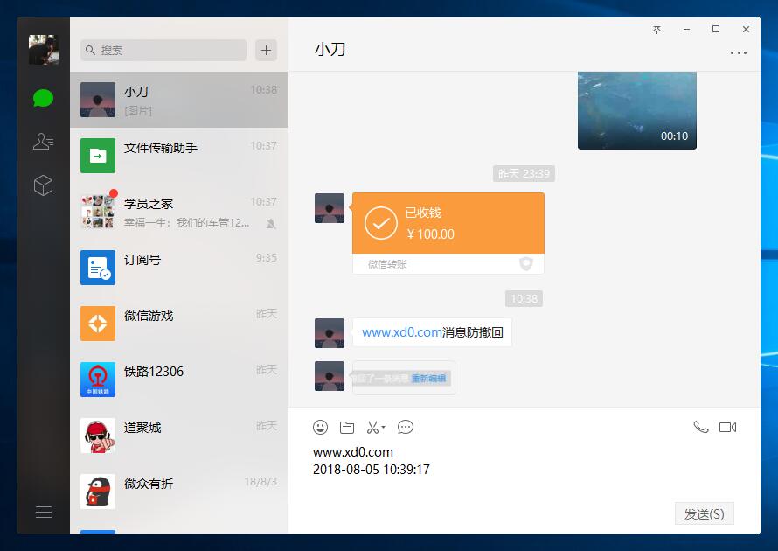Click the 搜索 search box

(163, 50)
